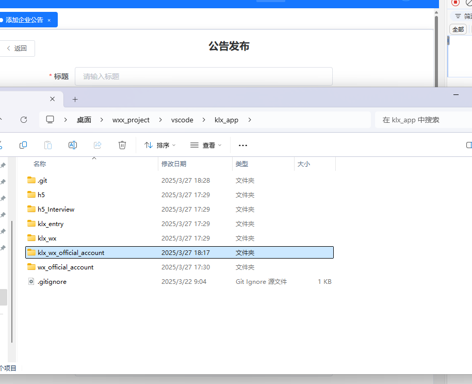The width and height of the screenshot is (472, 384).
Task: Click the computer icon in address bar
Action: click(x=50, y=120)
